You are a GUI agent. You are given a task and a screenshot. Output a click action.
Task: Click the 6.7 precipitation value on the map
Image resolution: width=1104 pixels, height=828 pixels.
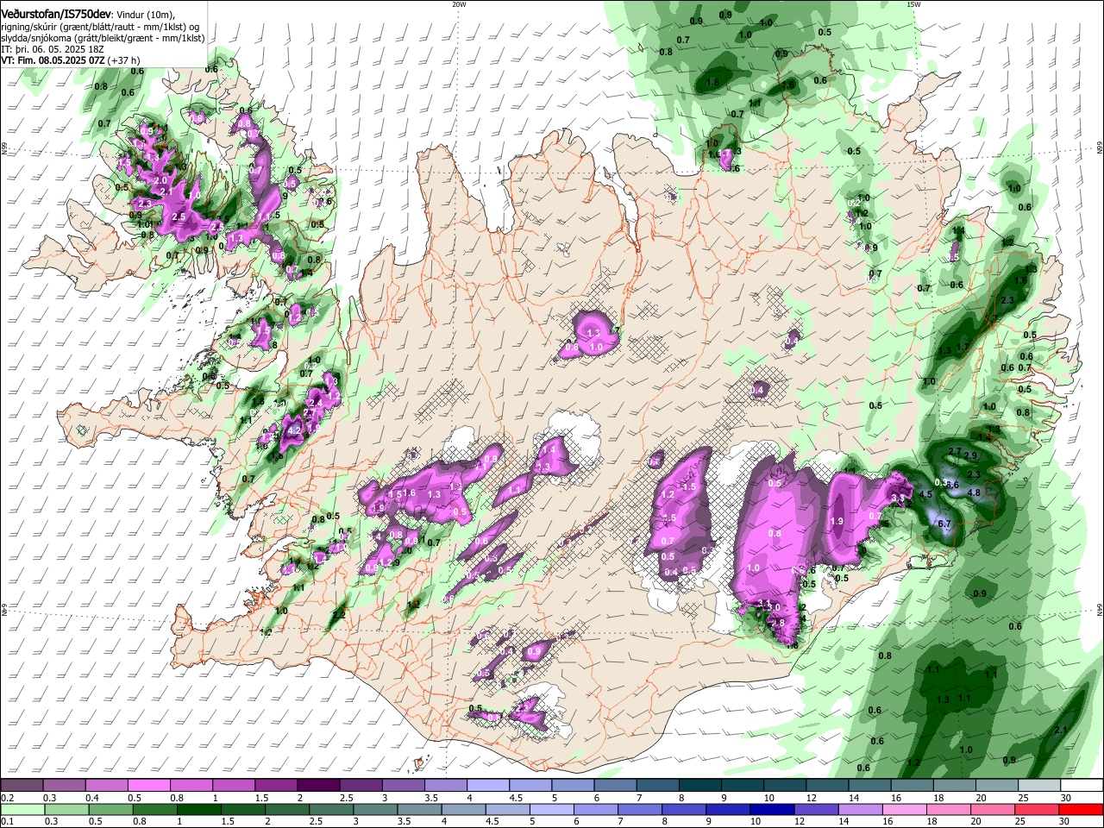944,524
